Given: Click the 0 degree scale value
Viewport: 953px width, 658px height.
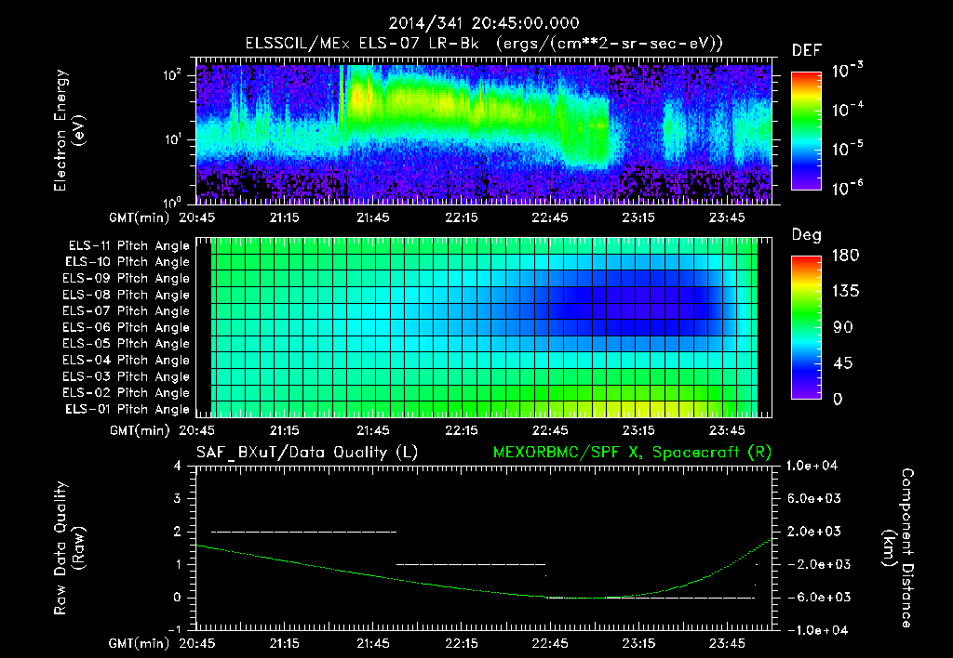Looking at the screenshot, I should pyautogui.click(x=838, y=399).
